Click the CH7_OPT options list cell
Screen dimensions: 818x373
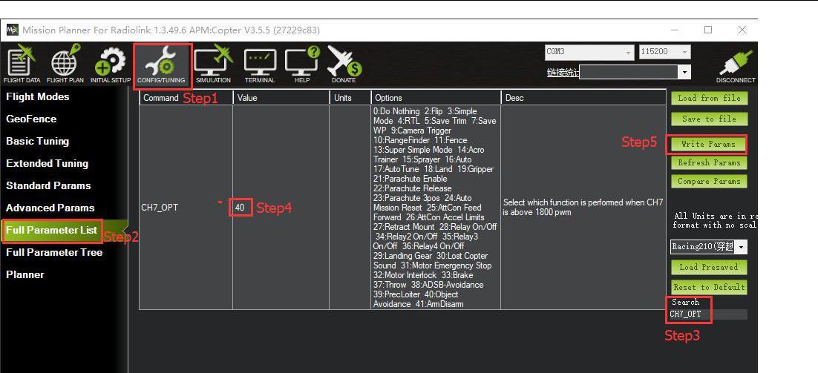point(436,208)
